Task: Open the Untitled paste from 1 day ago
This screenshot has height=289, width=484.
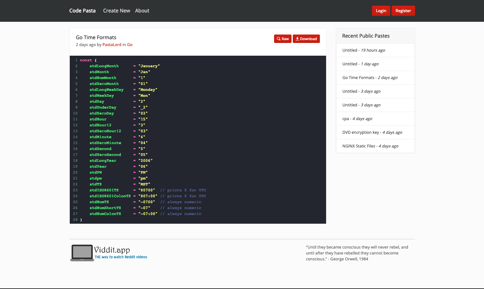Action: 360,64
